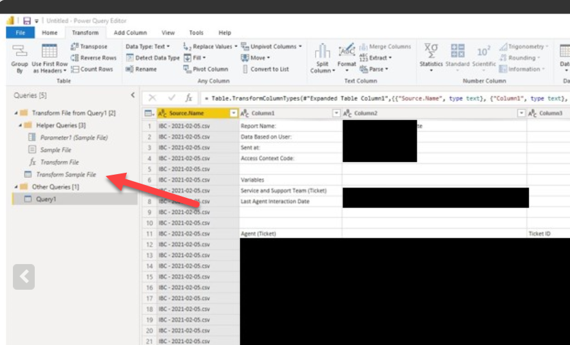Open the Column1 filter dropdown
Image resolution: width=570 pixels, height=345 pixels.
click(336, 113)
